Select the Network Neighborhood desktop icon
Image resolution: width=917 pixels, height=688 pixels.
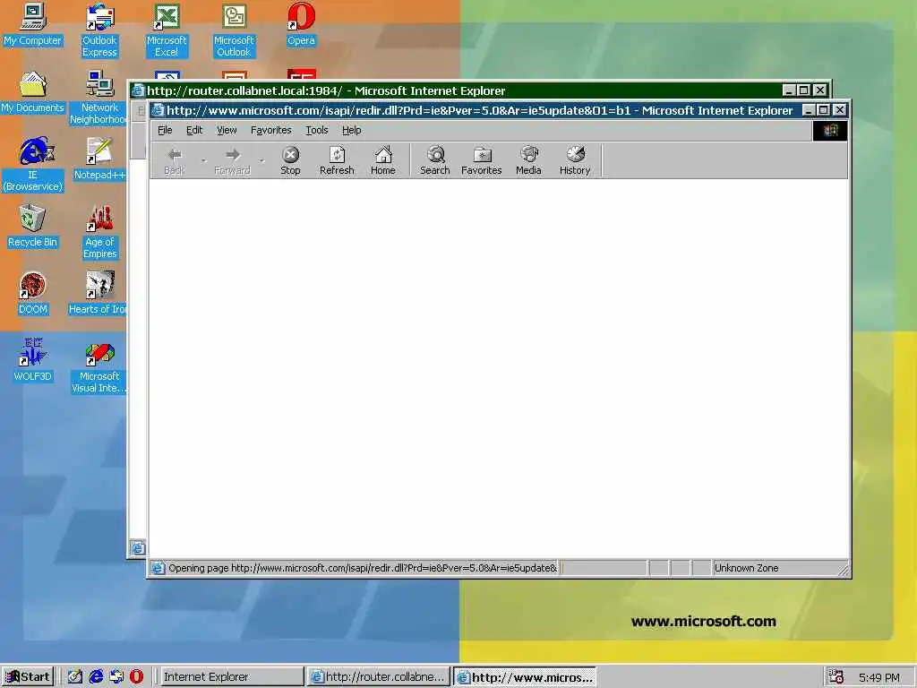[x=99, y=97]
